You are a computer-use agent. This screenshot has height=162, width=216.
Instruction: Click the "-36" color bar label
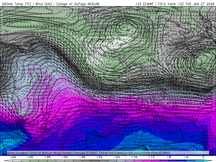48,157
